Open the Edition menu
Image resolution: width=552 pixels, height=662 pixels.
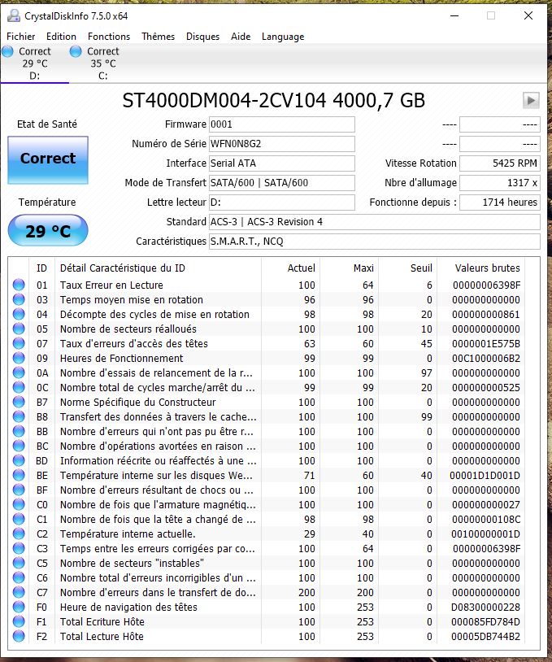click(61, 37)
